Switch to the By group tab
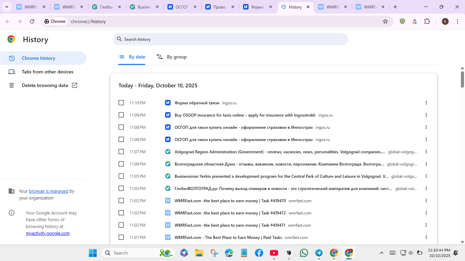465x261 pixels. click(x=172, y=57)
